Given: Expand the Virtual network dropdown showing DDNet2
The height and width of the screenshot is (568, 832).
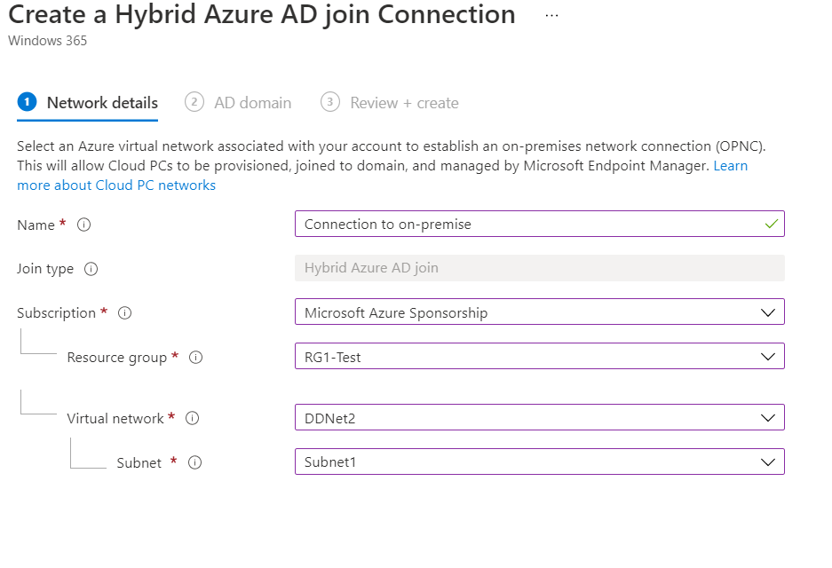Looking at the screenshot, I should [x=539, y=417].
